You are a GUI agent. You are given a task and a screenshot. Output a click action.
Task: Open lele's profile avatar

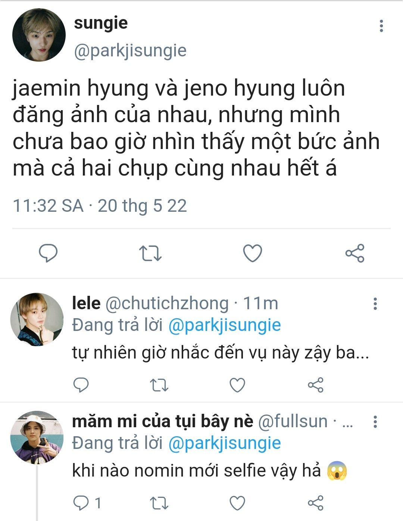tap(37, 319)
